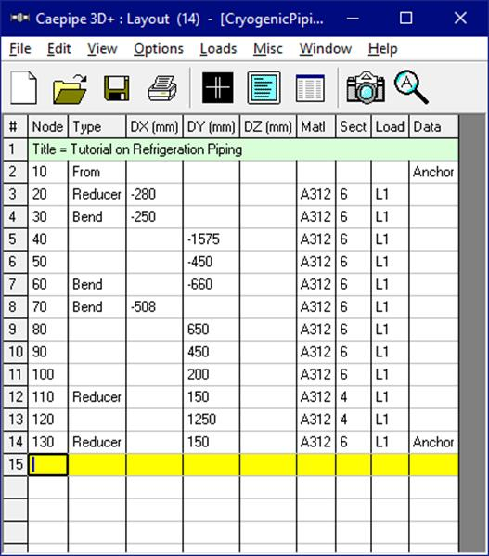This screenshot has height=556, width=489.
Task: Click the Sect column header
Action: 354,126
